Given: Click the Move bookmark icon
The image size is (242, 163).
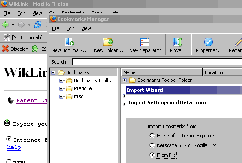Looking at the screenshot, I should pos(178,42).
